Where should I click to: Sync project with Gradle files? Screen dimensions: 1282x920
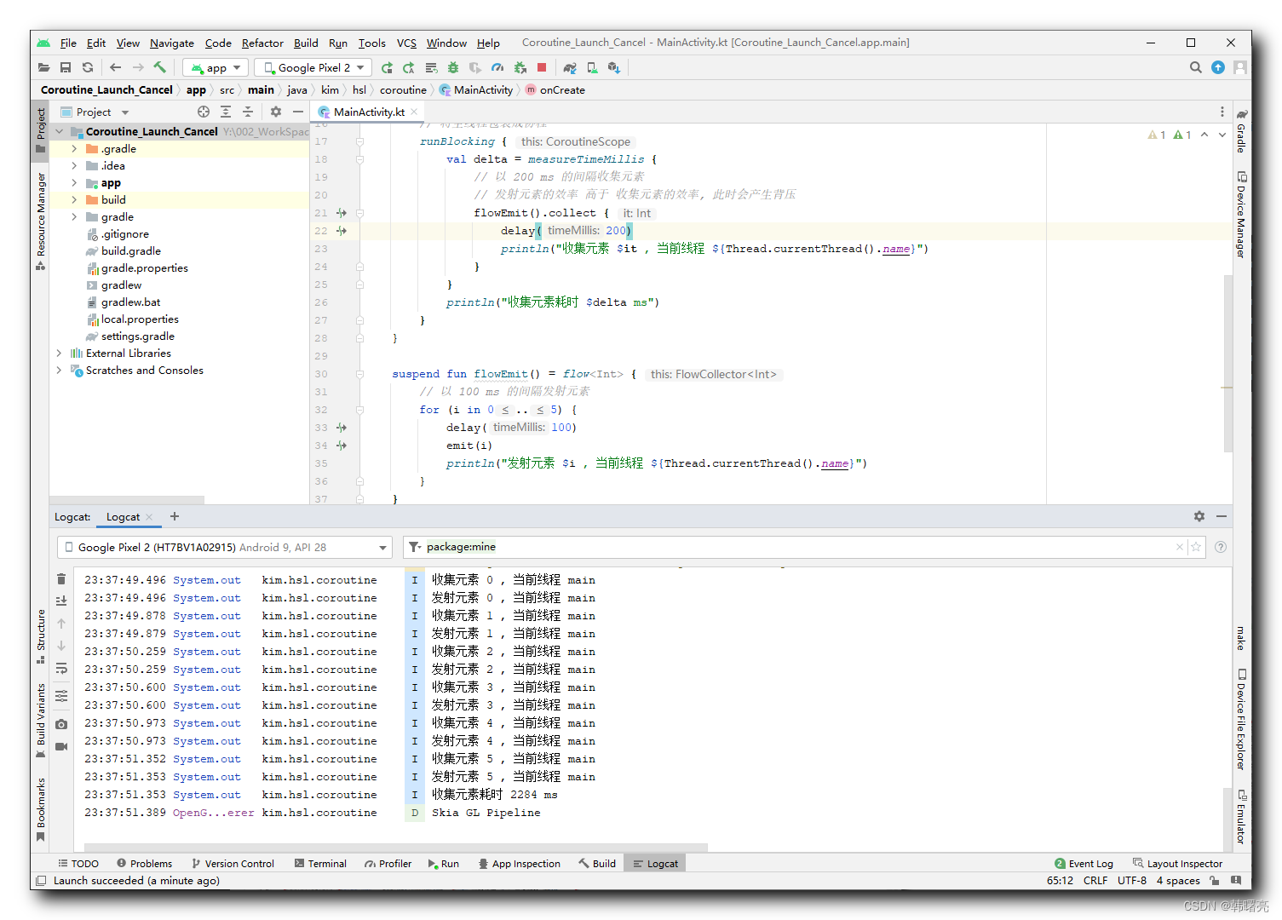click(x=570, y=67)
